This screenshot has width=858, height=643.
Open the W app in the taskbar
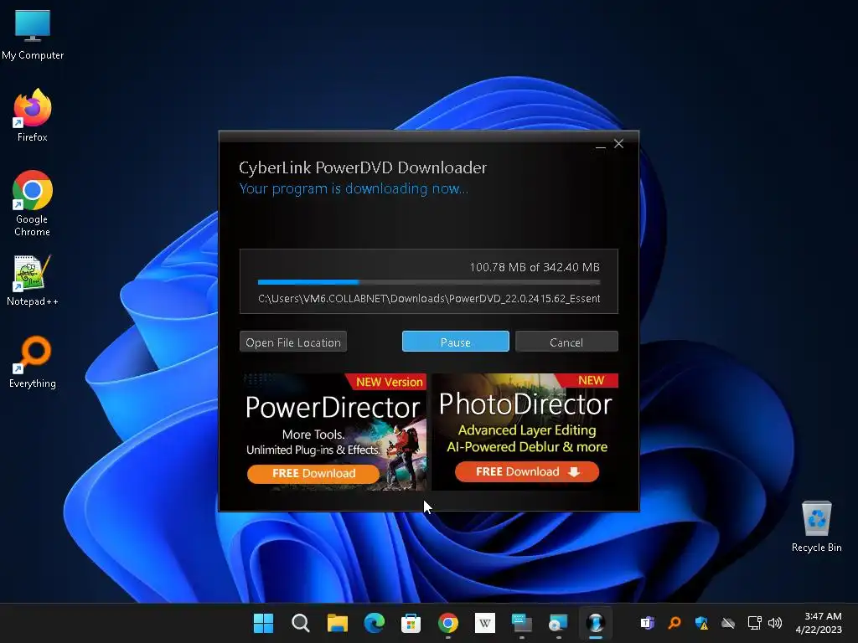[x=485, y=623]
